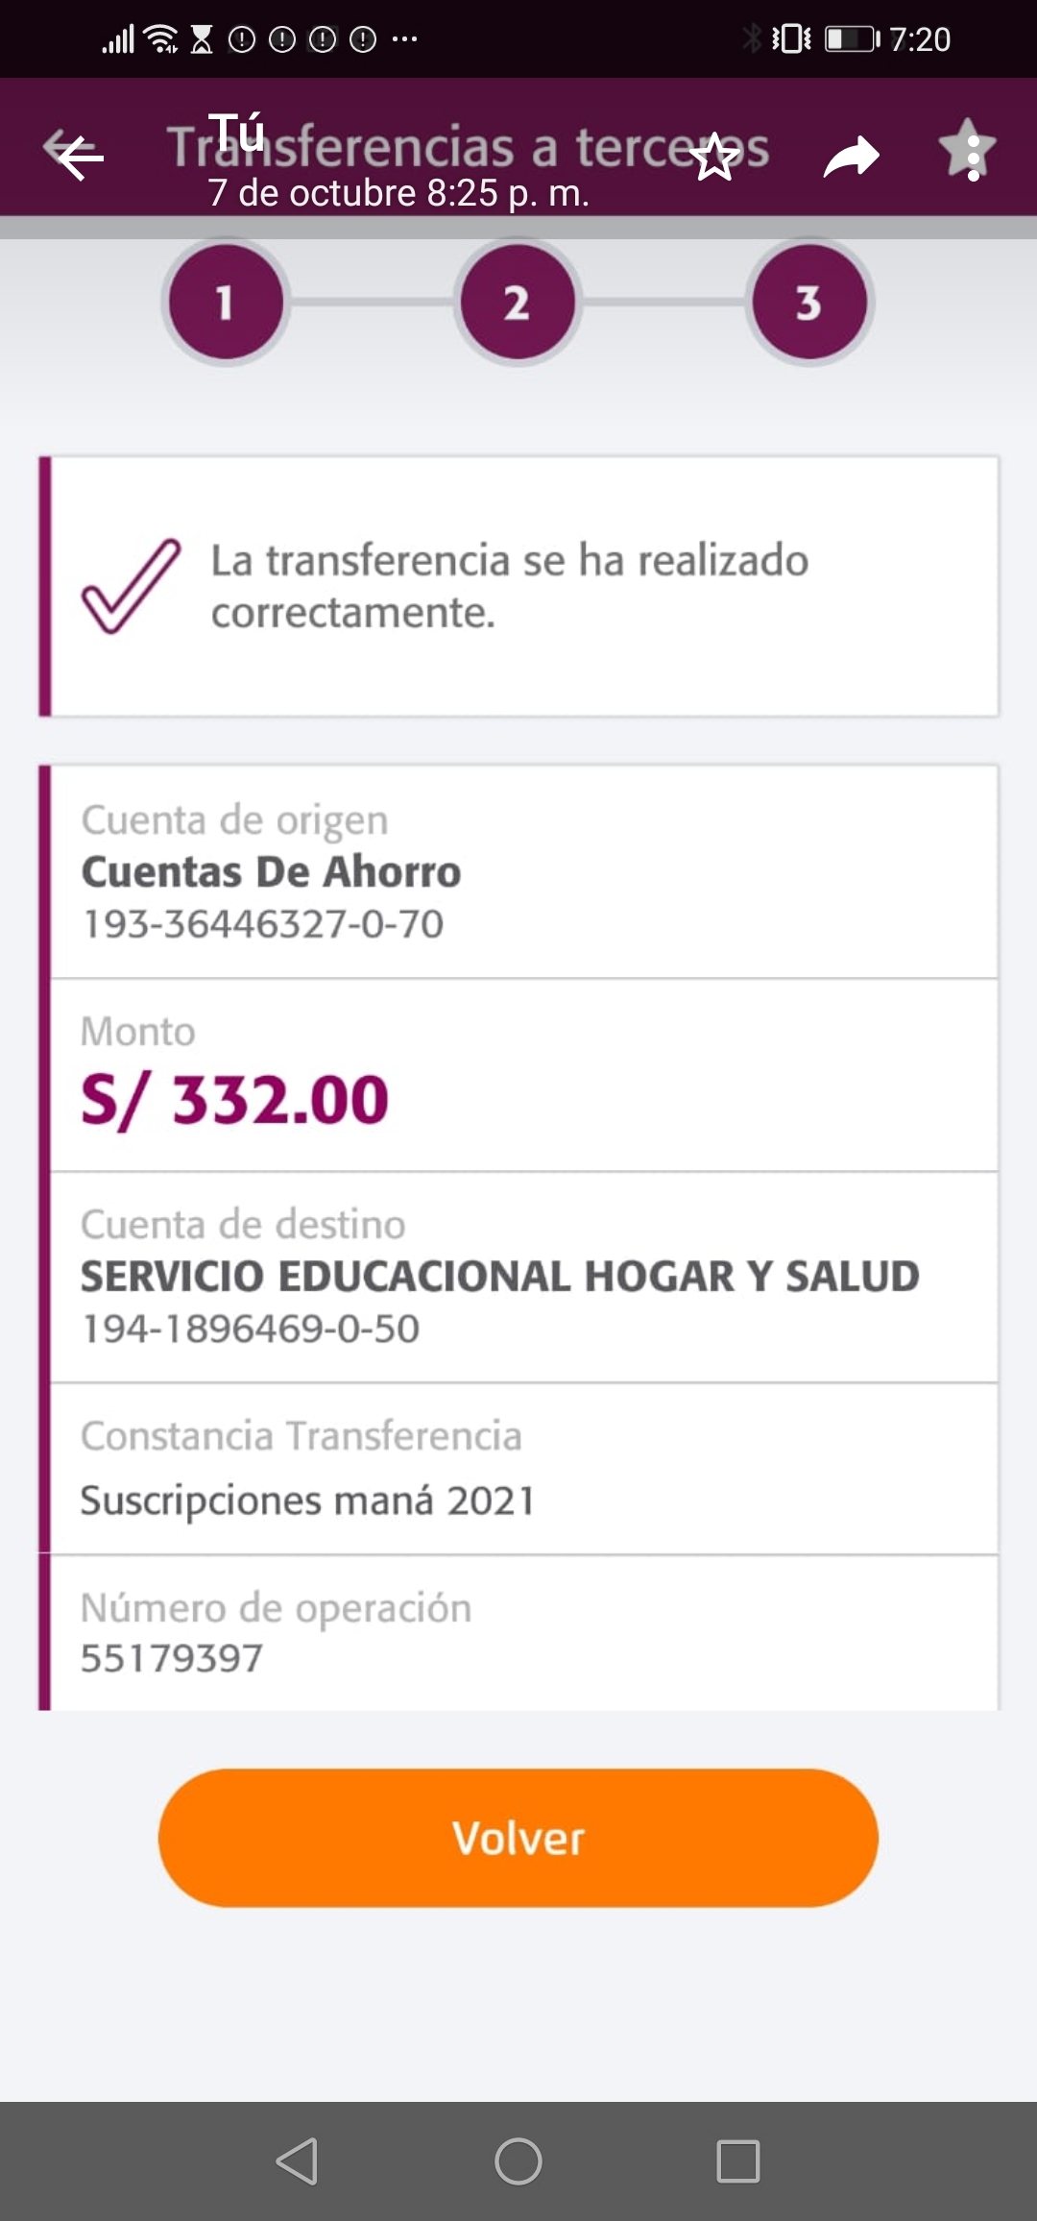Star this message with the outline star

click(714, 158)
